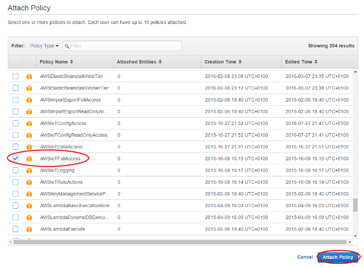Click the Showing 204 results text

tap(331, 46)
